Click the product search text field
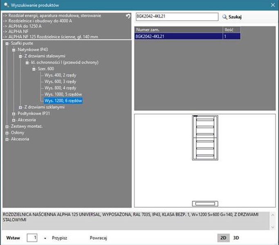This screenshot has height=245, width=279. click(x=177, y=17)
